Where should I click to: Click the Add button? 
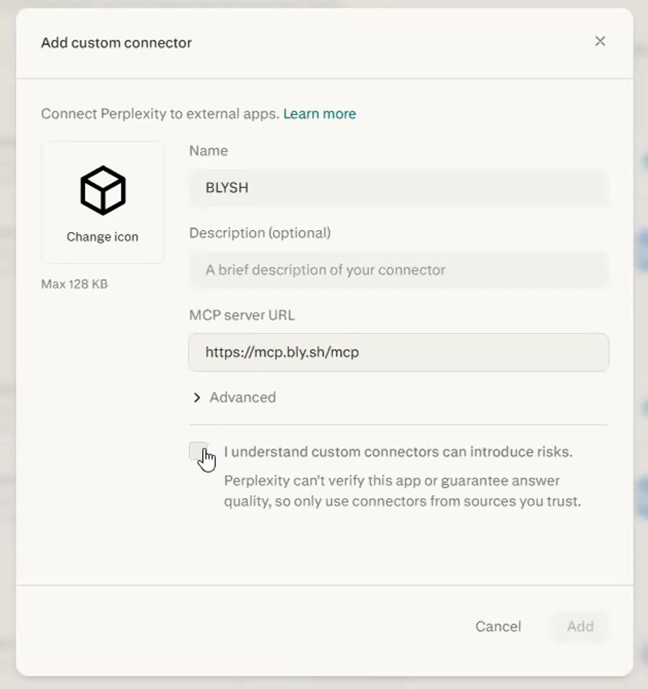click(580, 626)
